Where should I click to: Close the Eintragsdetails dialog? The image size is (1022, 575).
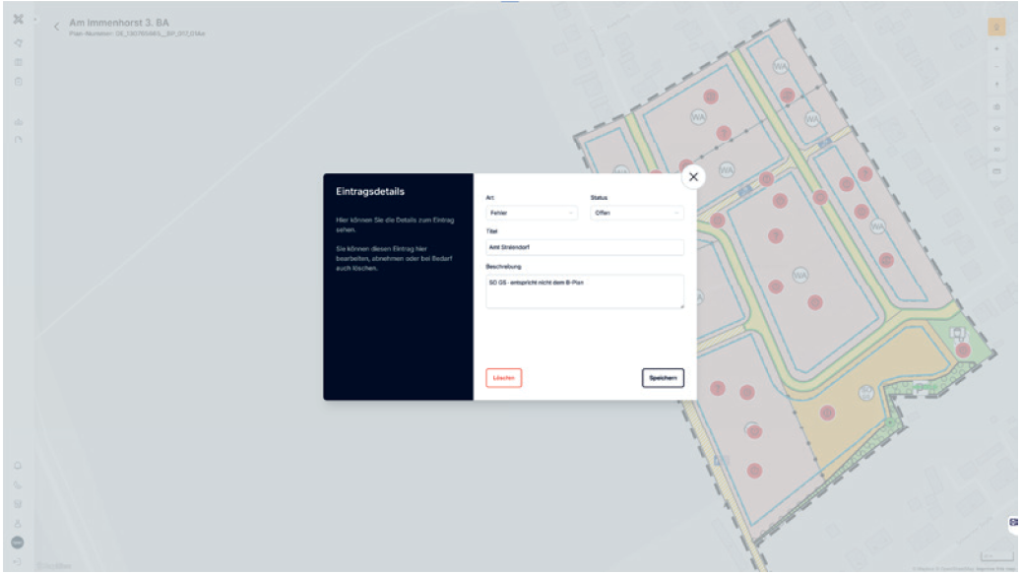[x=693, y=176]
